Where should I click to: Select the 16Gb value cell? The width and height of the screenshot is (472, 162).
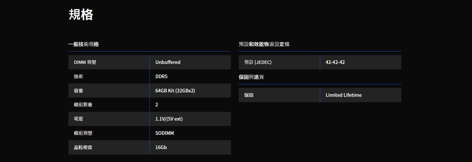pyautogui.click(x=190, y=147)
